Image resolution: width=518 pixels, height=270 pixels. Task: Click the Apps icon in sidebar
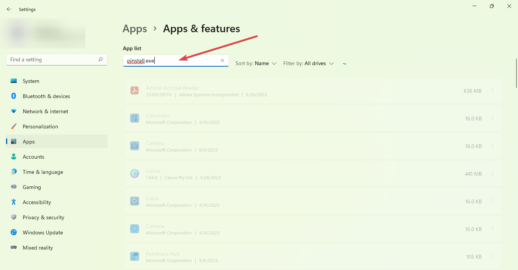[x=14, y=142]
